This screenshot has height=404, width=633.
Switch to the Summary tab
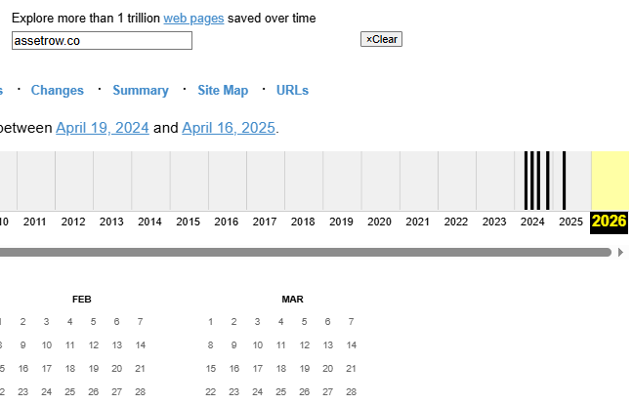pos(141,90)
